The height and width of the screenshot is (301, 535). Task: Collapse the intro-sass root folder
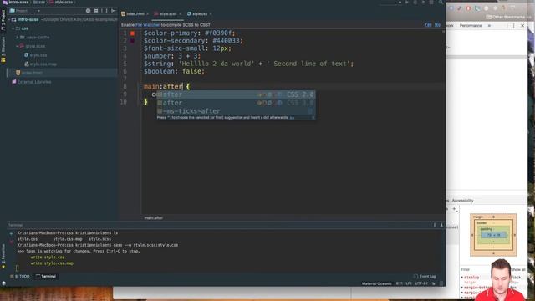[x=9, y=19]
